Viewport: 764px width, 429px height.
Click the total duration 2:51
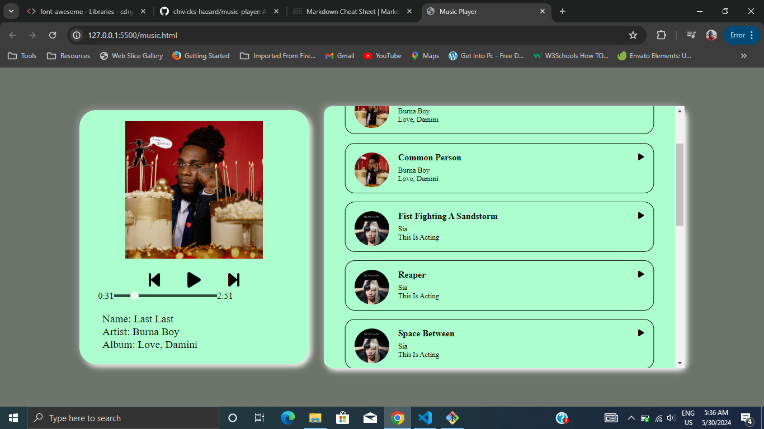pos(225,296)
